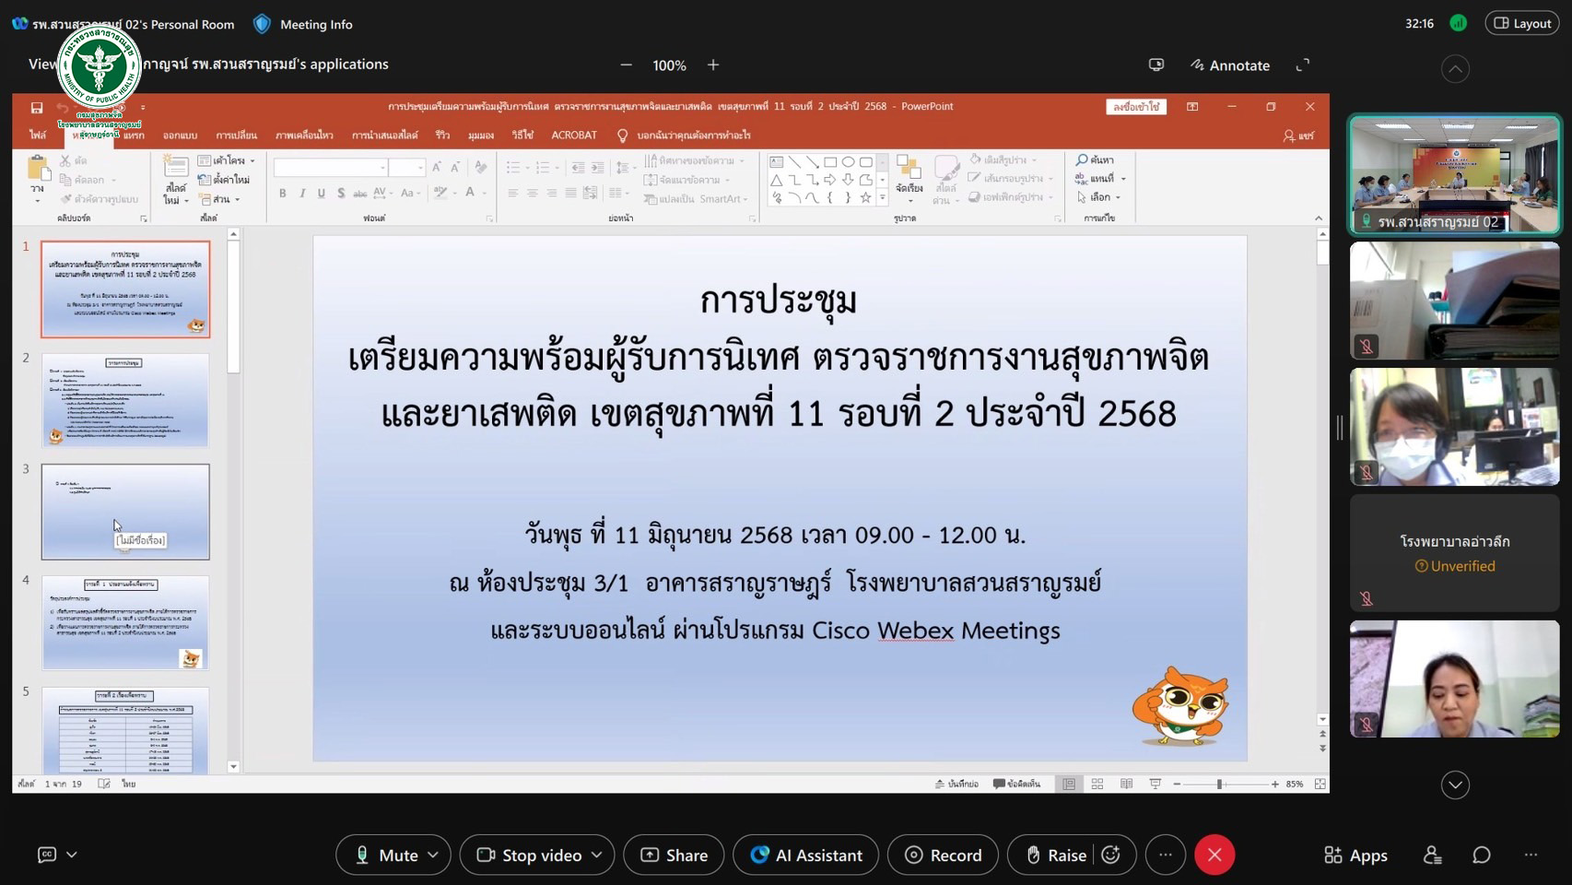This screenshot has width=1572, height=885.
Task: Open the Mute audio options arrow
Action: click(433, 855)
